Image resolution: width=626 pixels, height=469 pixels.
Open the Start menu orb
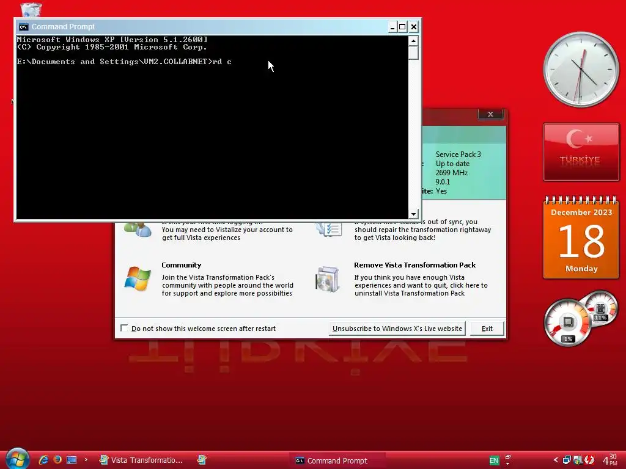point(18,459)
